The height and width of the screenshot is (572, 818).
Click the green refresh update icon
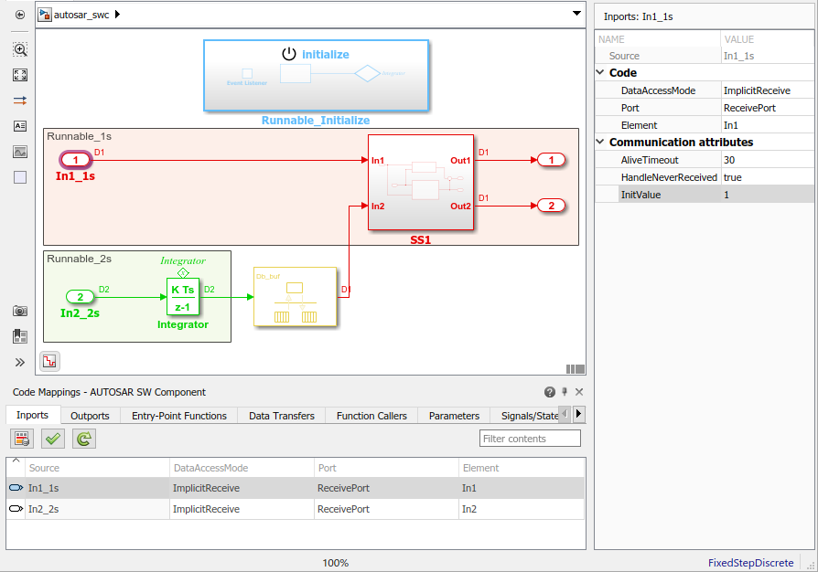point(84,439)
